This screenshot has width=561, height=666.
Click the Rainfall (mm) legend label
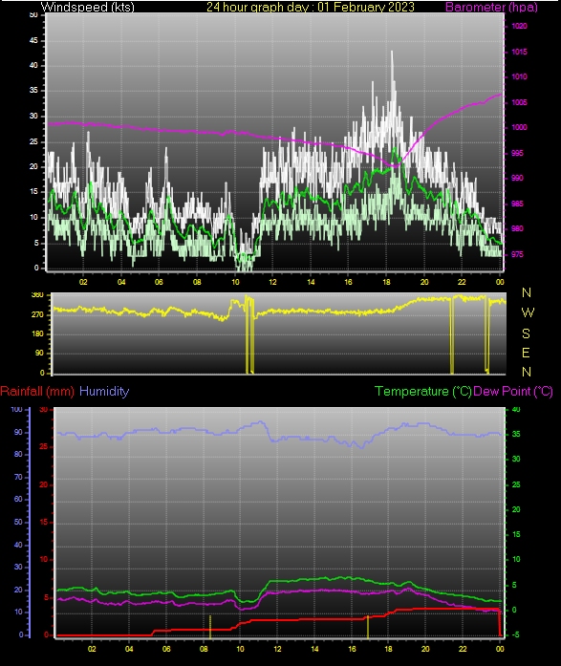click(x=37, y=391)
